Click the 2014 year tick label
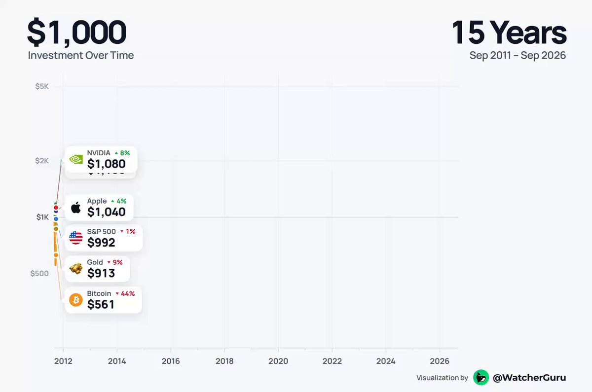This screenshot has height=392, width=592. [x=117, y=361]
